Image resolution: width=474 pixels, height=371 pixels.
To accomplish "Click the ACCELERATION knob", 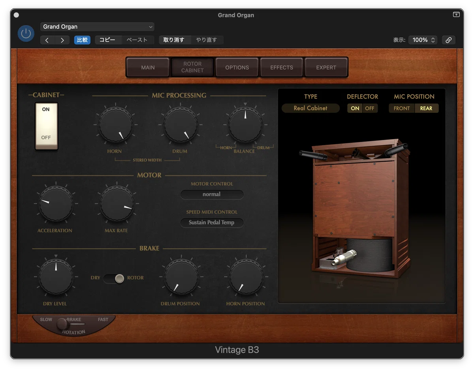I will [x=56, y=203].
